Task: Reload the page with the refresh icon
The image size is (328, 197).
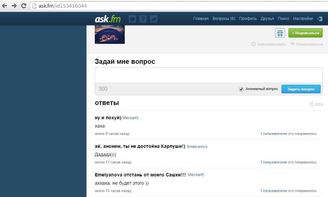Action: (x=24, y=6)
